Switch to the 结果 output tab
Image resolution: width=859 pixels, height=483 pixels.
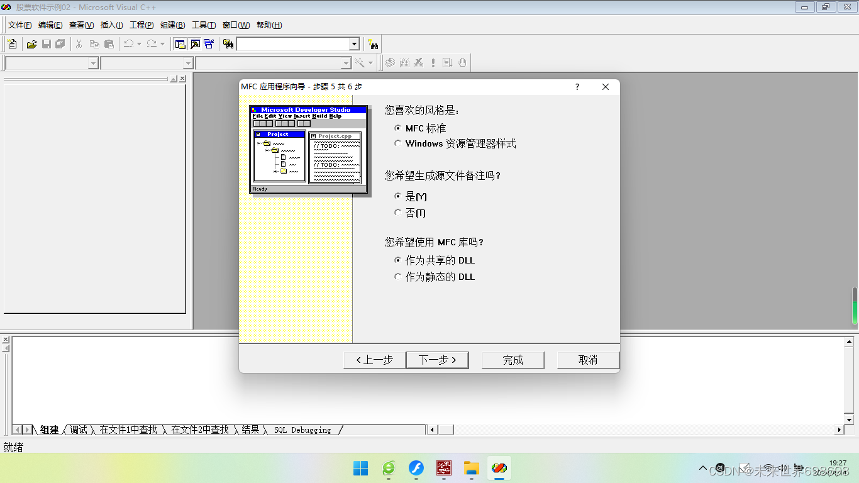[x=250, y=430]
